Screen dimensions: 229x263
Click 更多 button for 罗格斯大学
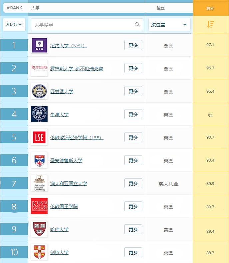point(133,68)
